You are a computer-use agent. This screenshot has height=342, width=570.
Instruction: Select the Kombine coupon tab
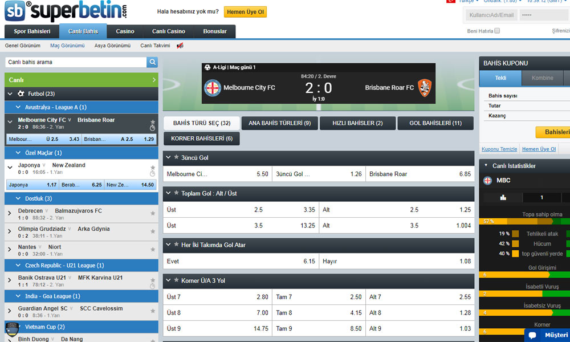pos(543,78)
